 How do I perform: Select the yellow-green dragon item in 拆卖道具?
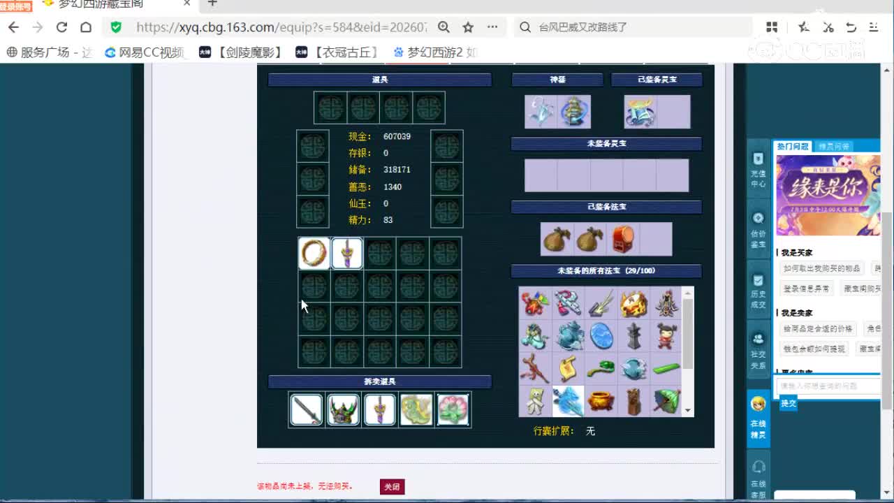click(x=416, y=410)
